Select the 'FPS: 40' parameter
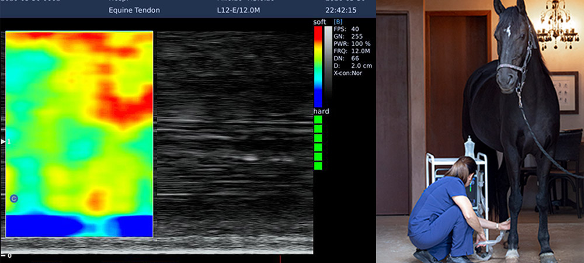584x263 pixels. (x=347, y=29)
